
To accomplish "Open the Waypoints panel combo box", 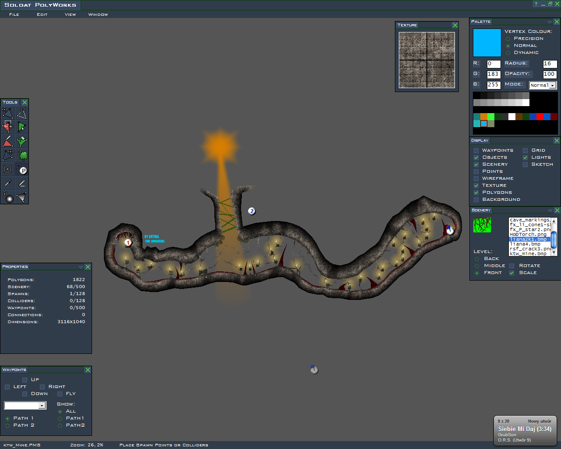I will [25, 406].
